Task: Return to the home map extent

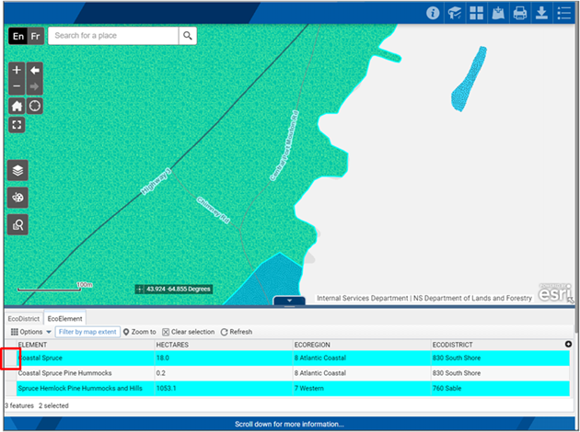Action: (x=17, y=106)
